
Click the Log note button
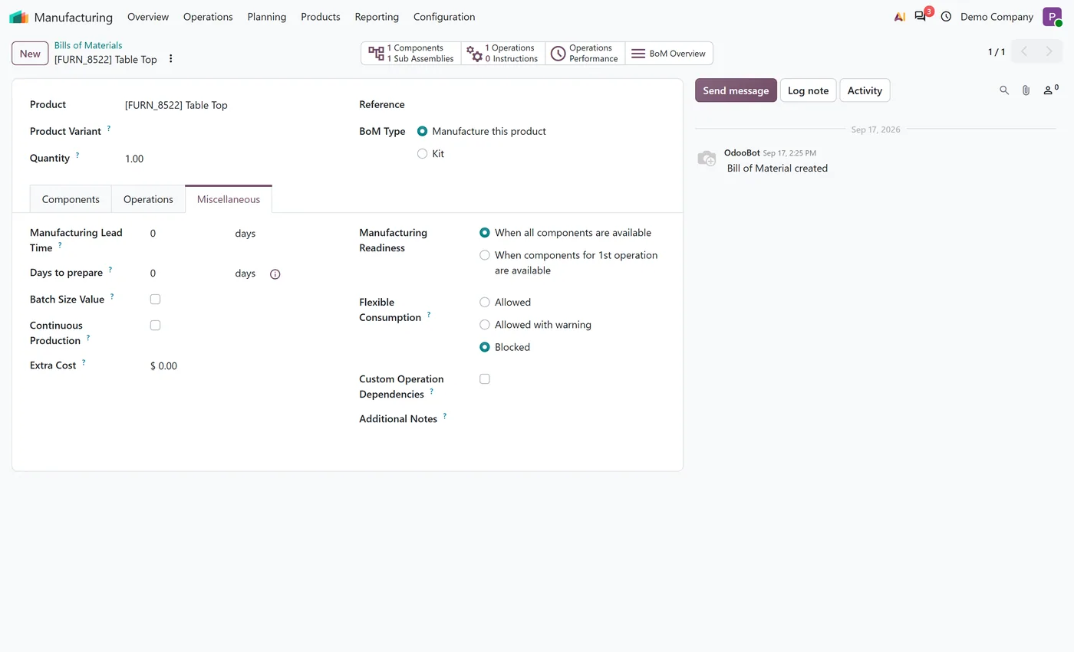point(808,90)
